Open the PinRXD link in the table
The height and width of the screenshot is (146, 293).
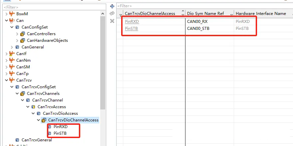coord(132,22)
